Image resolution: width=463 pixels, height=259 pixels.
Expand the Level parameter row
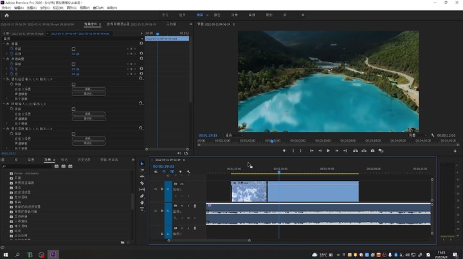(x=7, y=54)
